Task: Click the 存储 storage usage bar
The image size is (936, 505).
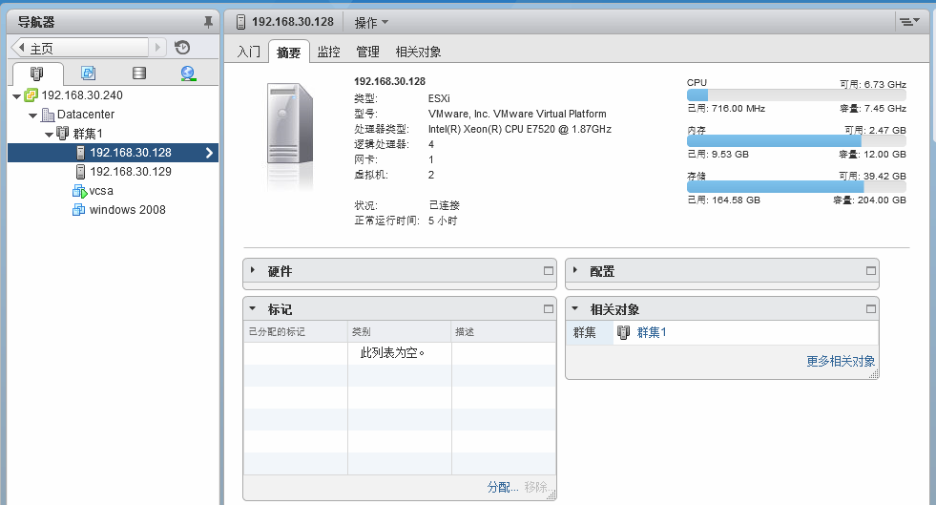Action: [797, 187]
